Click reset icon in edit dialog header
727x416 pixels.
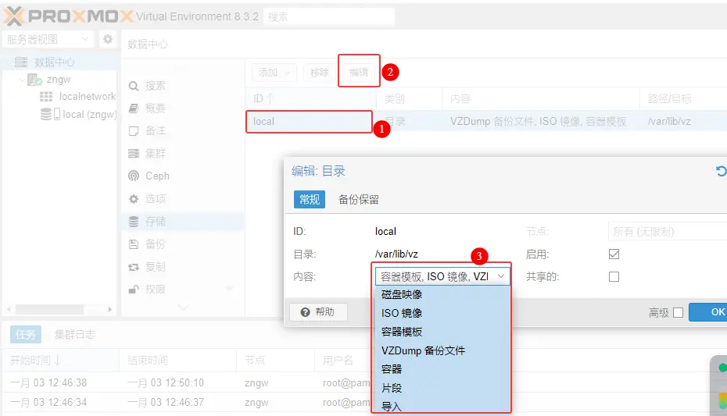(x=721, y=171)
